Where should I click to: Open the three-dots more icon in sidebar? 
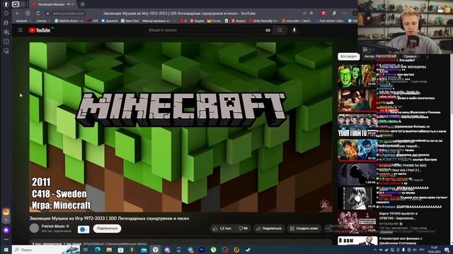(6, 239)
